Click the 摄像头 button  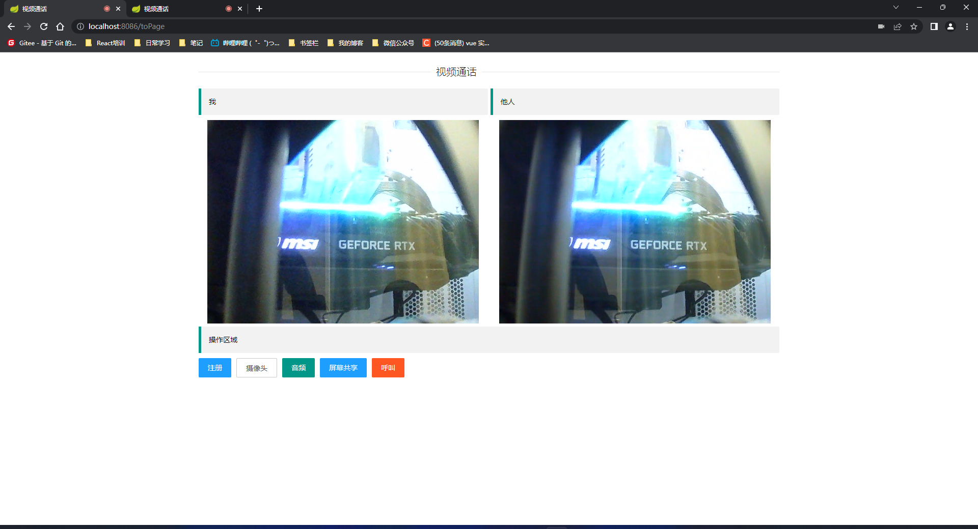pos(257,368)
